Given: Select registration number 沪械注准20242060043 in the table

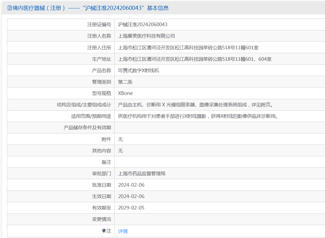Looking at the screenshot, I should [143, 24].
